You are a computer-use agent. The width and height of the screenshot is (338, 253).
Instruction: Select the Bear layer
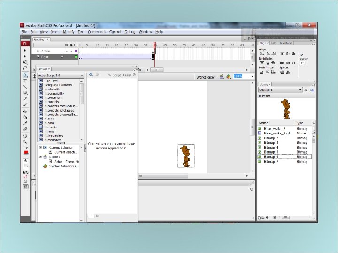(55, 57)
